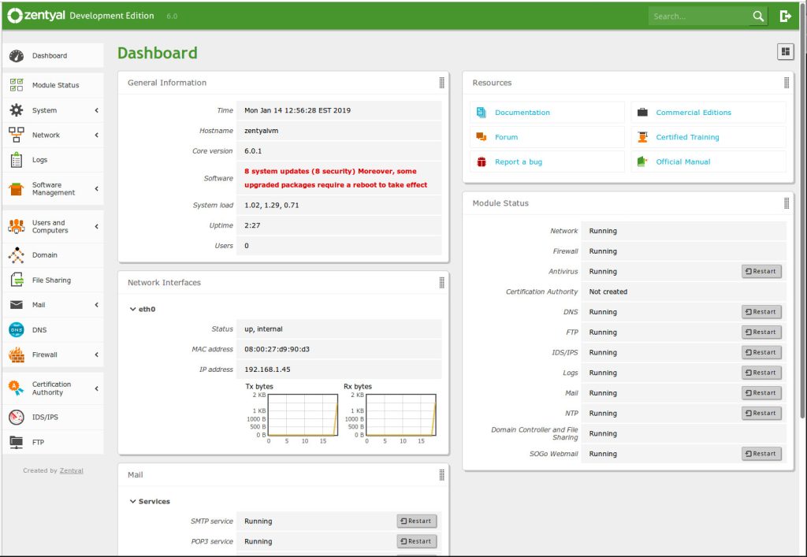Click the logout icon in header
The image size is (807, 557).
785,16
